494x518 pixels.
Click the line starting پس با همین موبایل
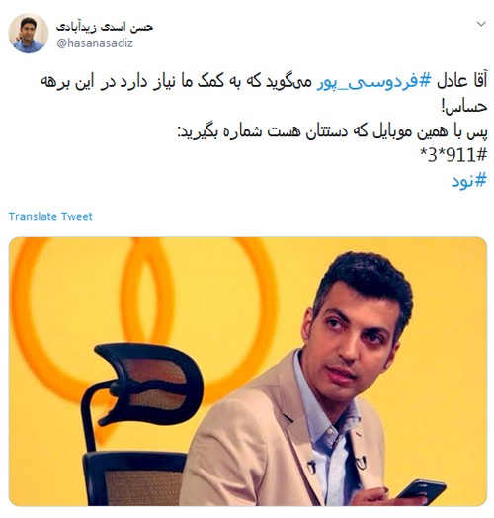pyautogui.click(x=332, y=131)
